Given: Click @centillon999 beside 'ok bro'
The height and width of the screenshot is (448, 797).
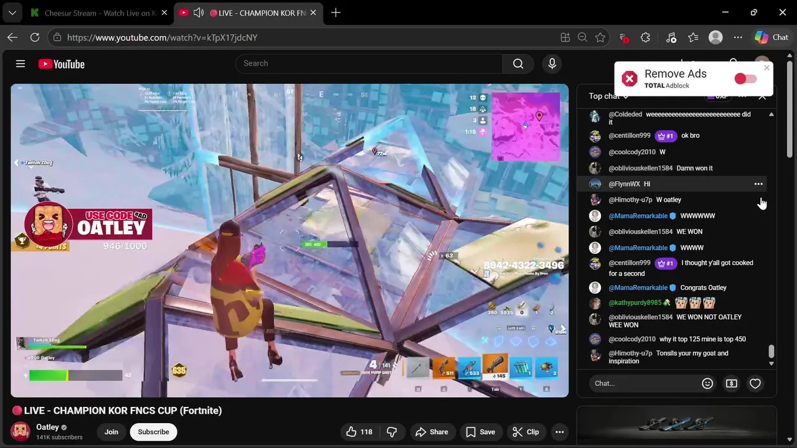Looking at the screenshot, I should coord(630,136).
